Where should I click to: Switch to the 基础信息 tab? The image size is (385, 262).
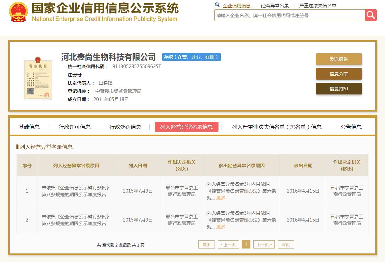[x=29, y=127]
